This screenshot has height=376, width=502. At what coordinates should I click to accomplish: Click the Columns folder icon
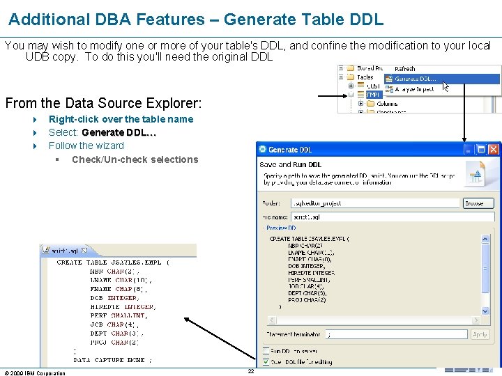(x=370, y=104)
